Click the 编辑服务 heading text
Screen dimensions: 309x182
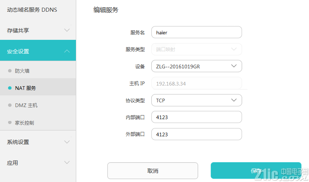[106, 10]
